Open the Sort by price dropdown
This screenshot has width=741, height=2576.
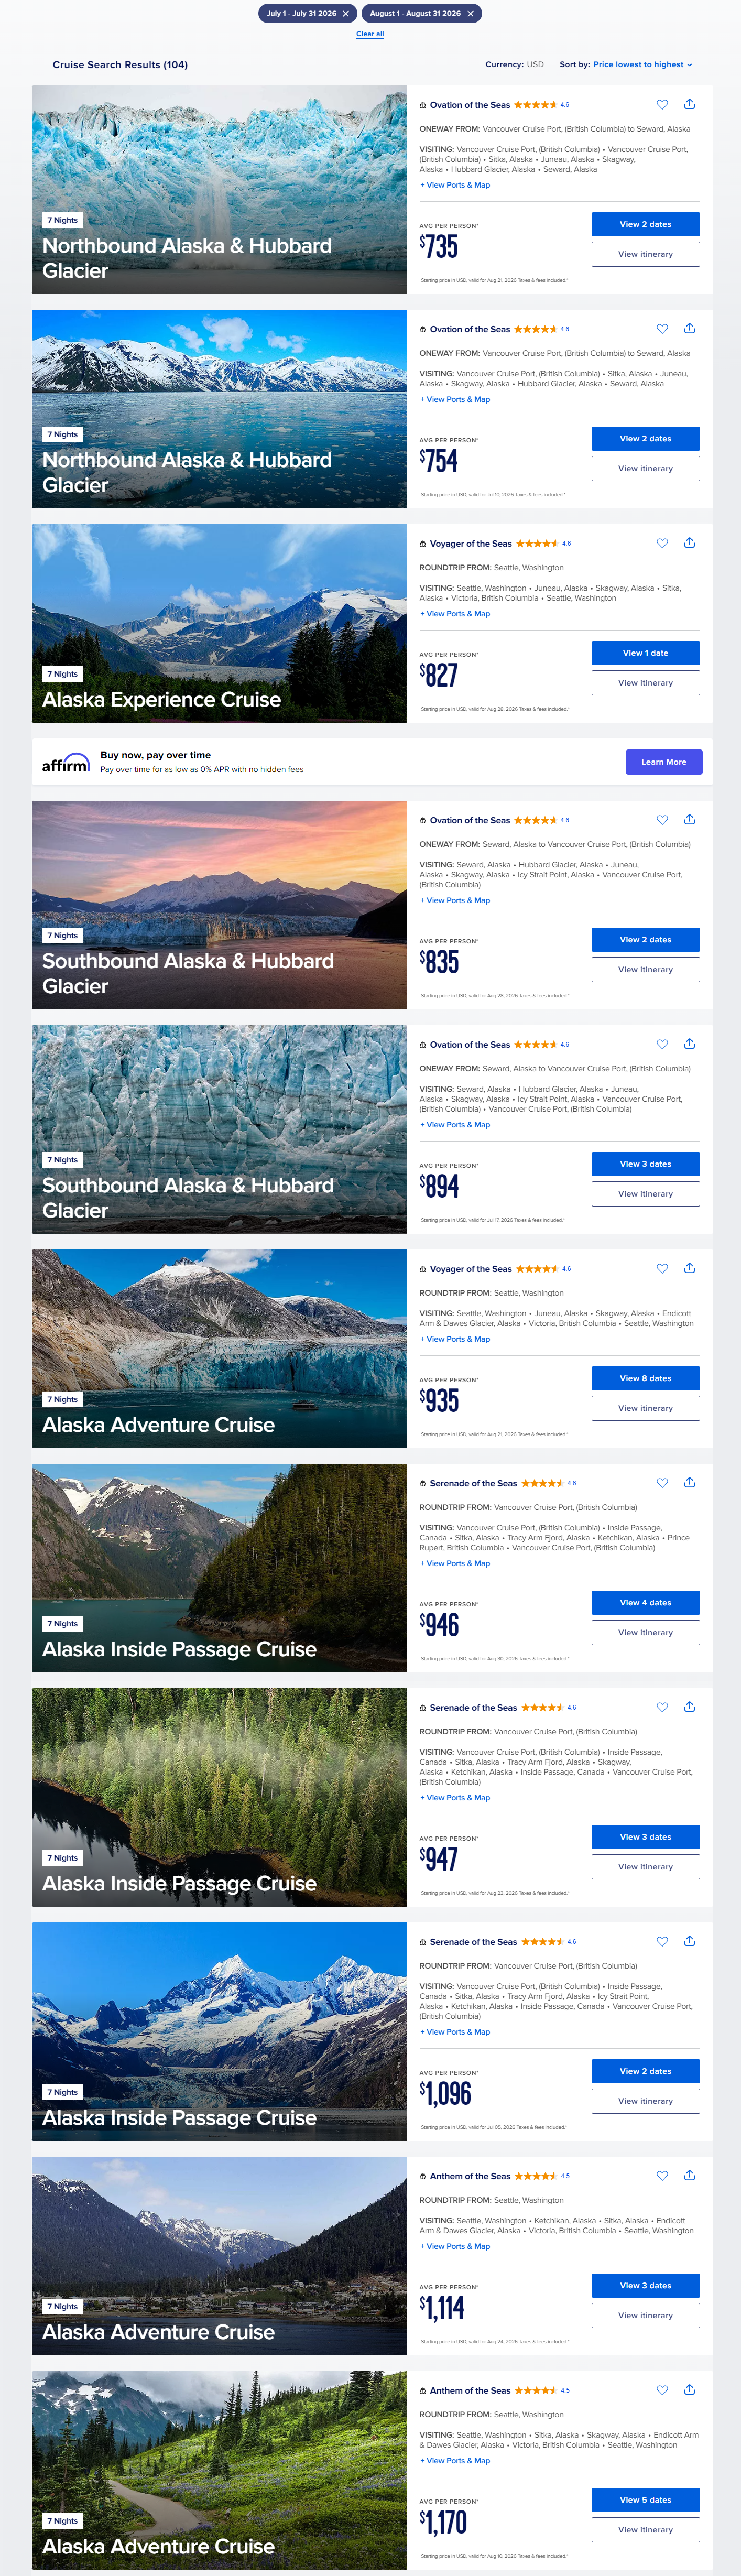point(642,64)
